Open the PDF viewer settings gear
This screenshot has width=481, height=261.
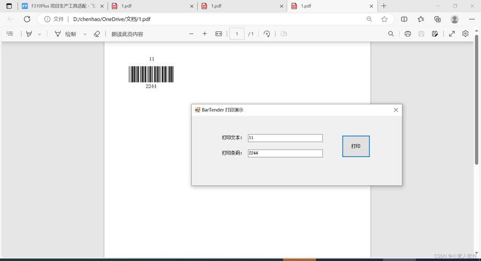[x=465, y=34]
